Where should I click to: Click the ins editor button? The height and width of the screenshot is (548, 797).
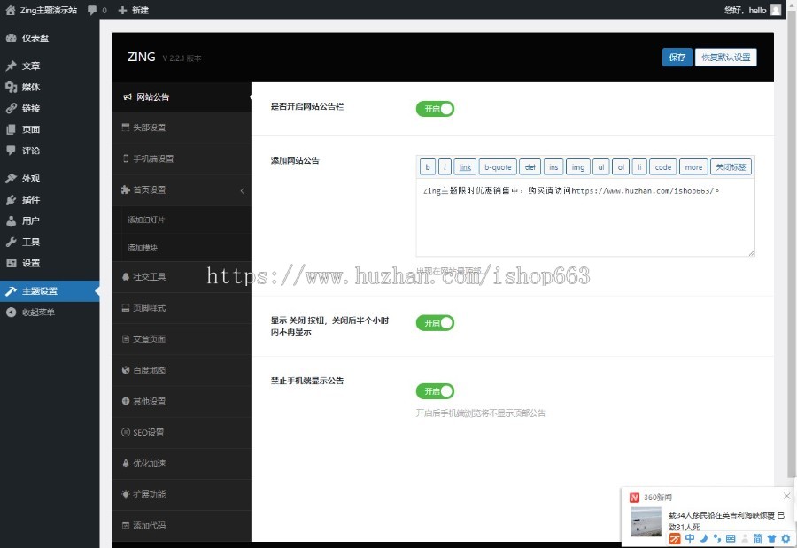(x=553, y=166)
